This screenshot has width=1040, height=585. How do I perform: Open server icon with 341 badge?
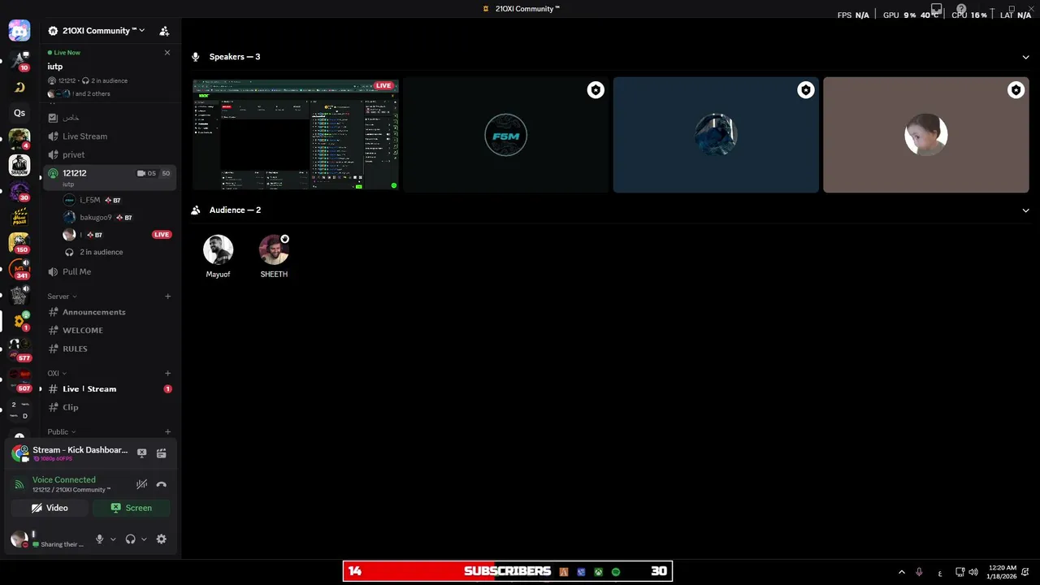pyautogui.click(x=19, y=269)
